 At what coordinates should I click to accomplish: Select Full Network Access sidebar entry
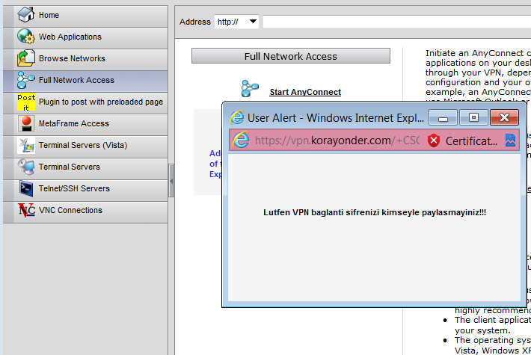pos(85,80)
